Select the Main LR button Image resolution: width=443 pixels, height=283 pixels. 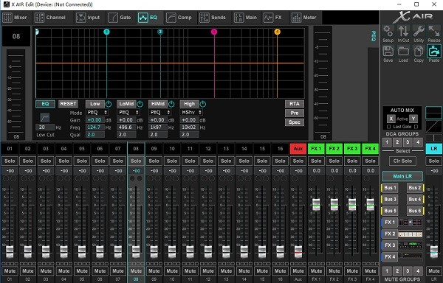[402, 176]
